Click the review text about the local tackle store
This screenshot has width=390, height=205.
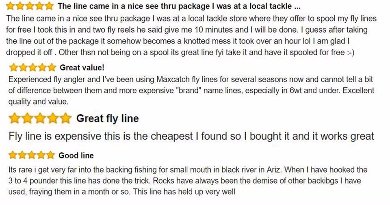191,36
